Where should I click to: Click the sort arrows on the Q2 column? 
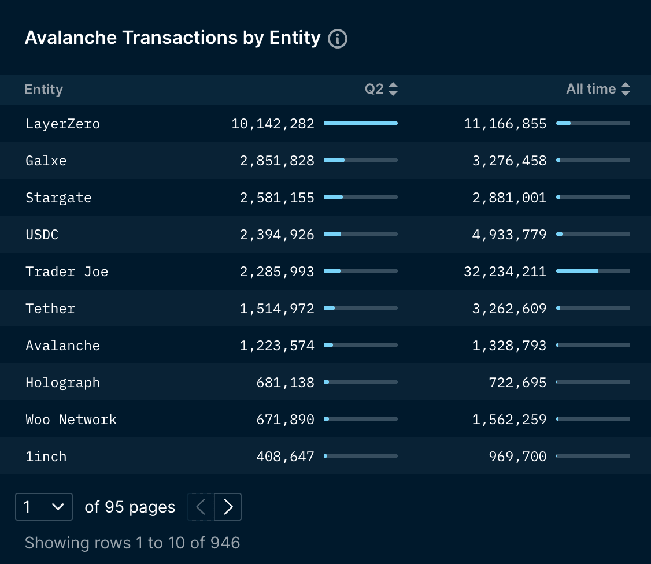pos(393,89)
